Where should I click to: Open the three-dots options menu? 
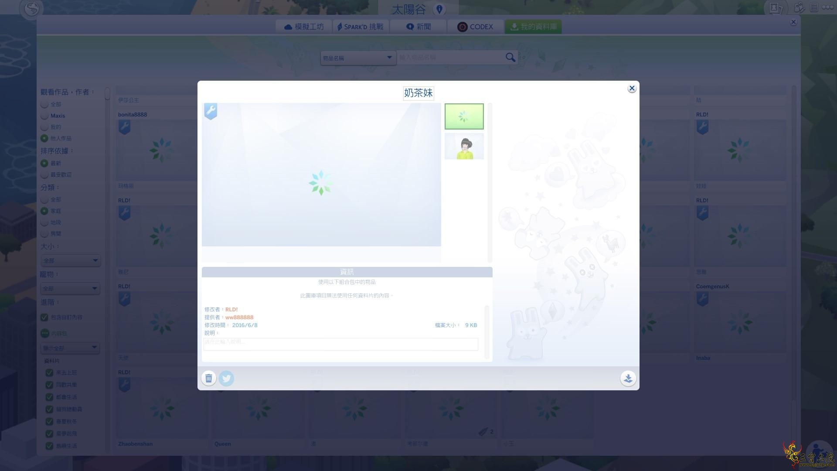point(827,7)
